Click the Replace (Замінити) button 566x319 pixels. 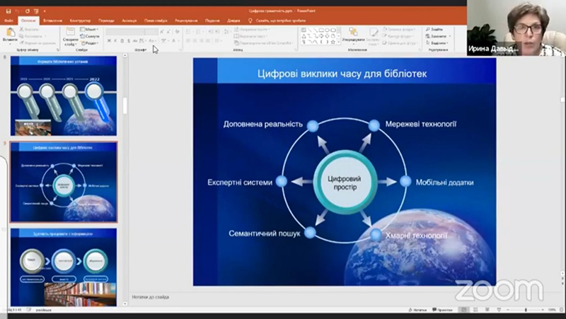tap(438, 36)
